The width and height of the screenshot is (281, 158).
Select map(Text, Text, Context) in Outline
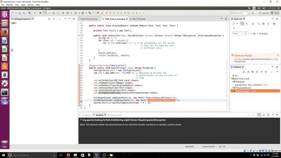pyautogui.click(x=251, y=85)
